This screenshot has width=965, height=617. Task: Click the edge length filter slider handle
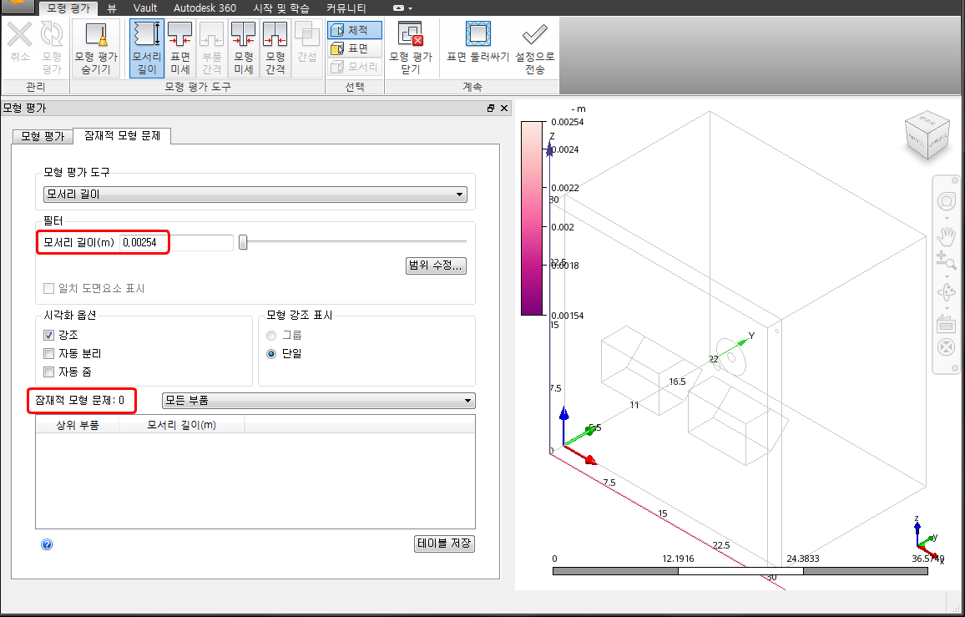[243, 243]
